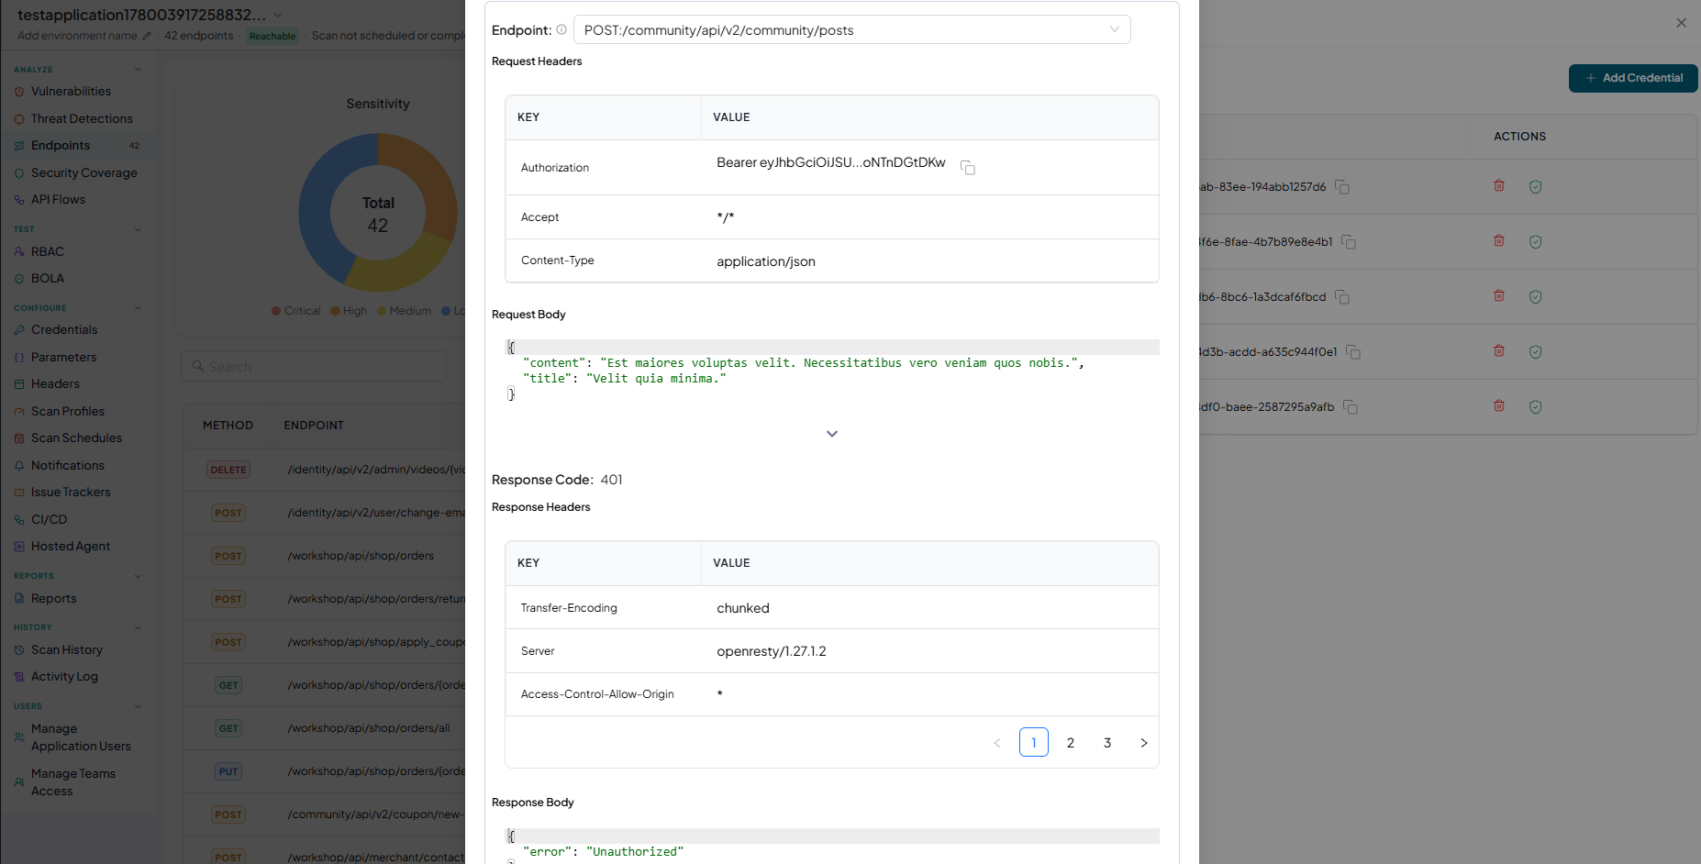1701x864 pixels.
Task: Open CI/CD configuration page
Action: (49, 519)
